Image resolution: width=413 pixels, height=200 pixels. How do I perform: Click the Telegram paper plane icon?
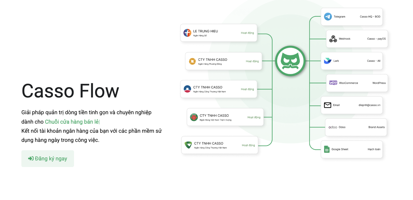328,17
